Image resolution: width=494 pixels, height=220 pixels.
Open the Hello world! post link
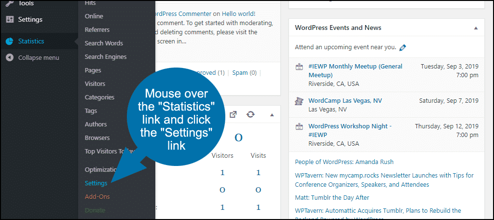(x=238, y=14)
